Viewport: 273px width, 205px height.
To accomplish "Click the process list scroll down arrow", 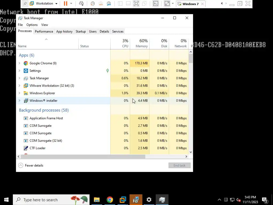I will pyautogui.click(x=191, y=152).
